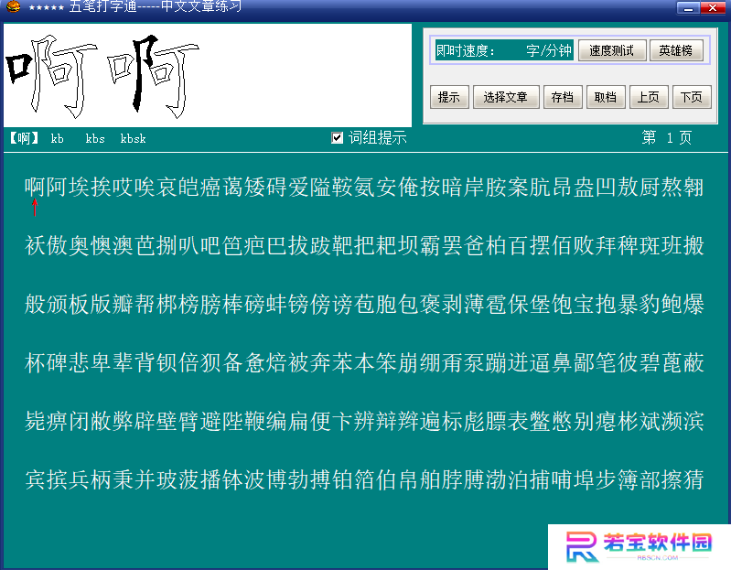Screen dimensions: 731x570
Task: Click character 猜 at end of sixth line
Action: point(693,479)
